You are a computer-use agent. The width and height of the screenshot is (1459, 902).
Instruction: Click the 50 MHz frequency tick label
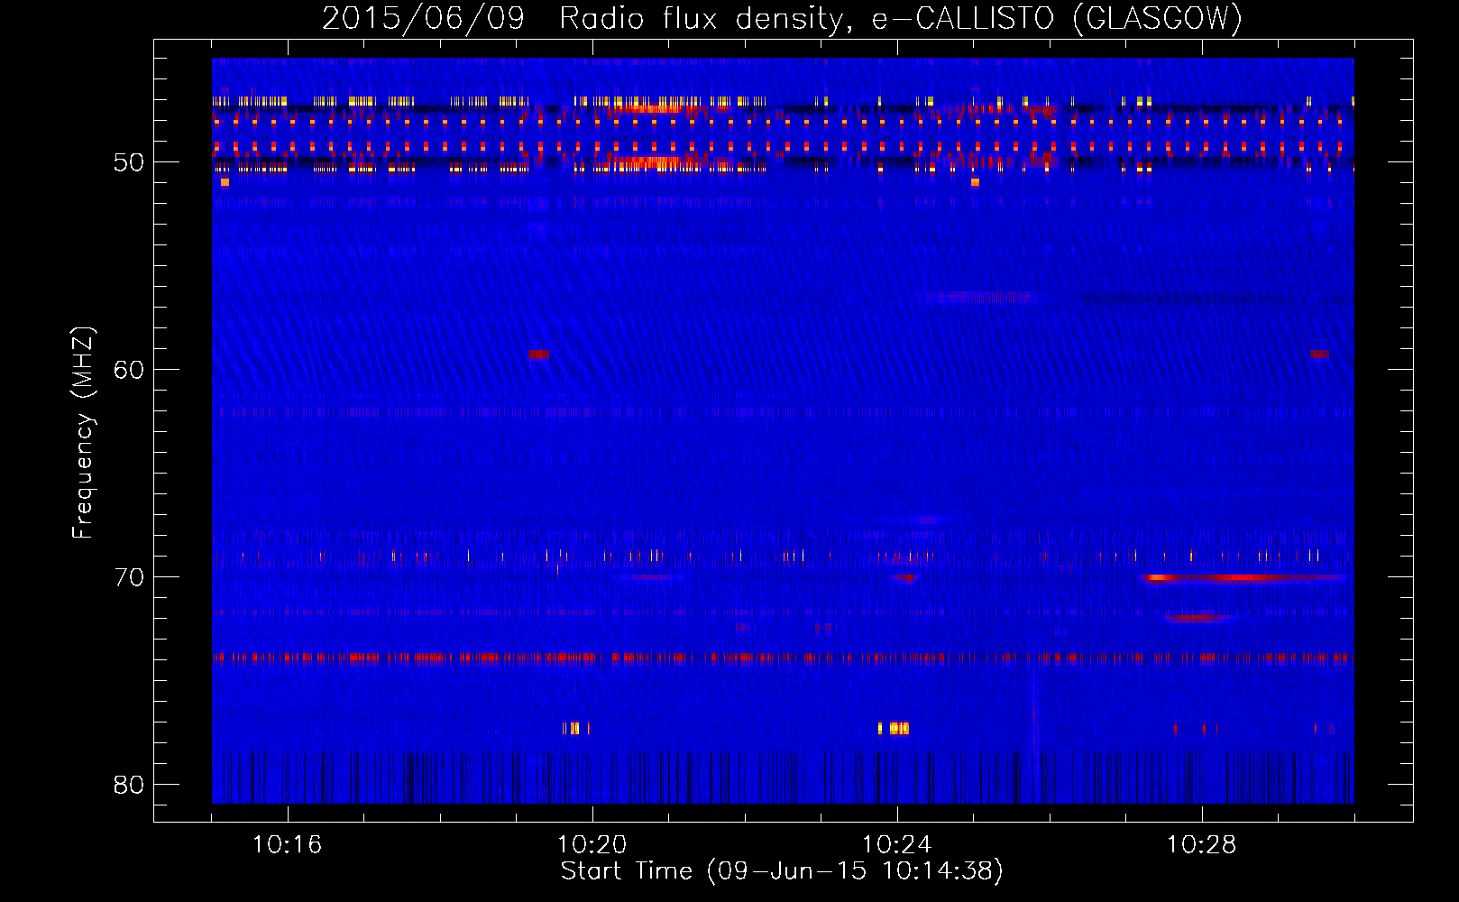[x=129, y=163]
